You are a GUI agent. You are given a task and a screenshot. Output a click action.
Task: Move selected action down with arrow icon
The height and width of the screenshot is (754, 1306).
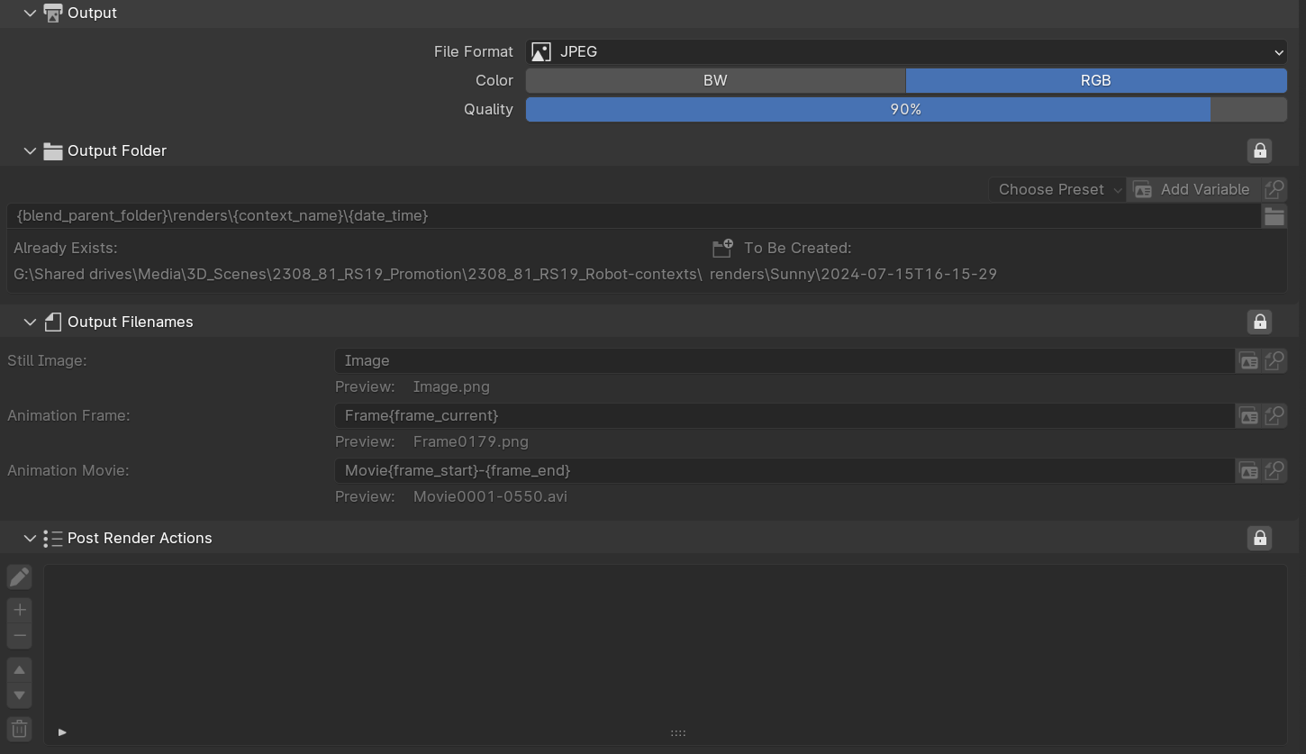(19, 695)
